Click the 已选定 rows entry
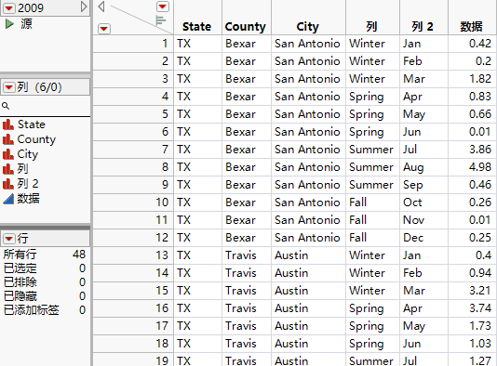This screenshot has height=366, width=497. click(45, 268)
